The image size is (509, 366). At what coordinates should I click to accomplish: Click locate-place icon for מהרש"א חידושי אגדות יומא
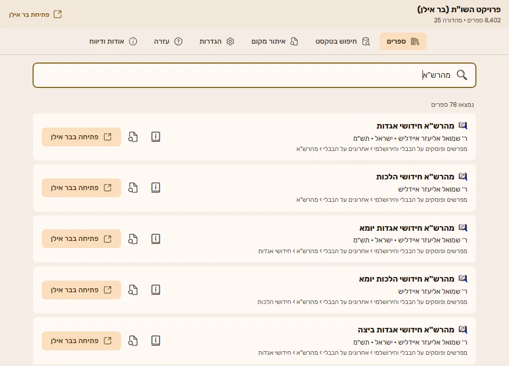pos(133,239)
